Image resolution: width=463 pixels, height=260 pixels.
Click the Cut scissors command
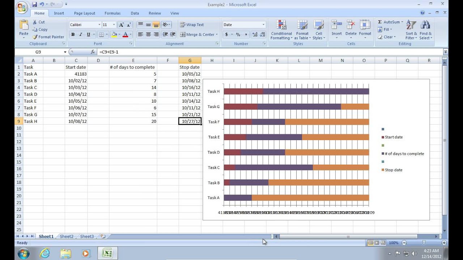point(39,22)
